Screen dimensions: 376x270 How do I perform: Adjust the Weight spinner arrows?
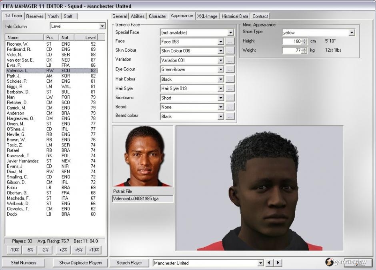304,50
